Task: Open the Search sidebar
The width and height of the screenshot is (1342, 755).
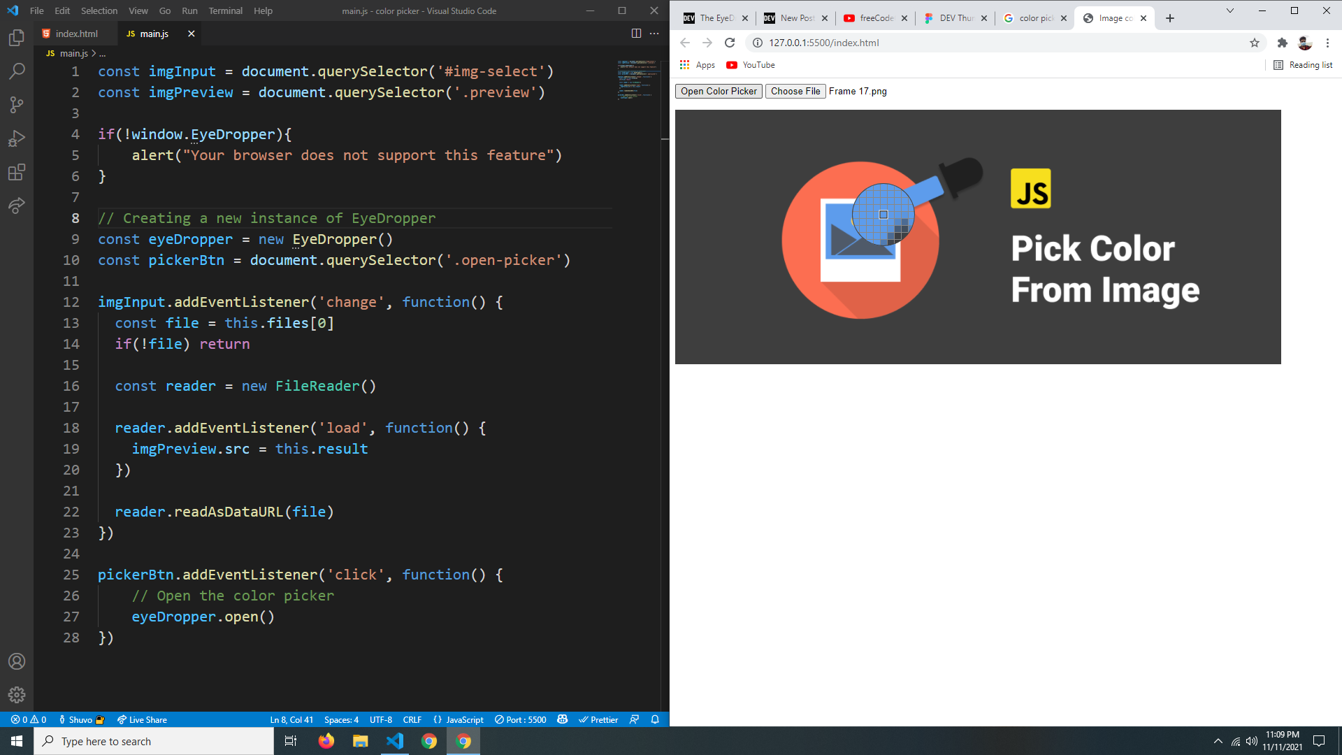Action: pos(17,71)
